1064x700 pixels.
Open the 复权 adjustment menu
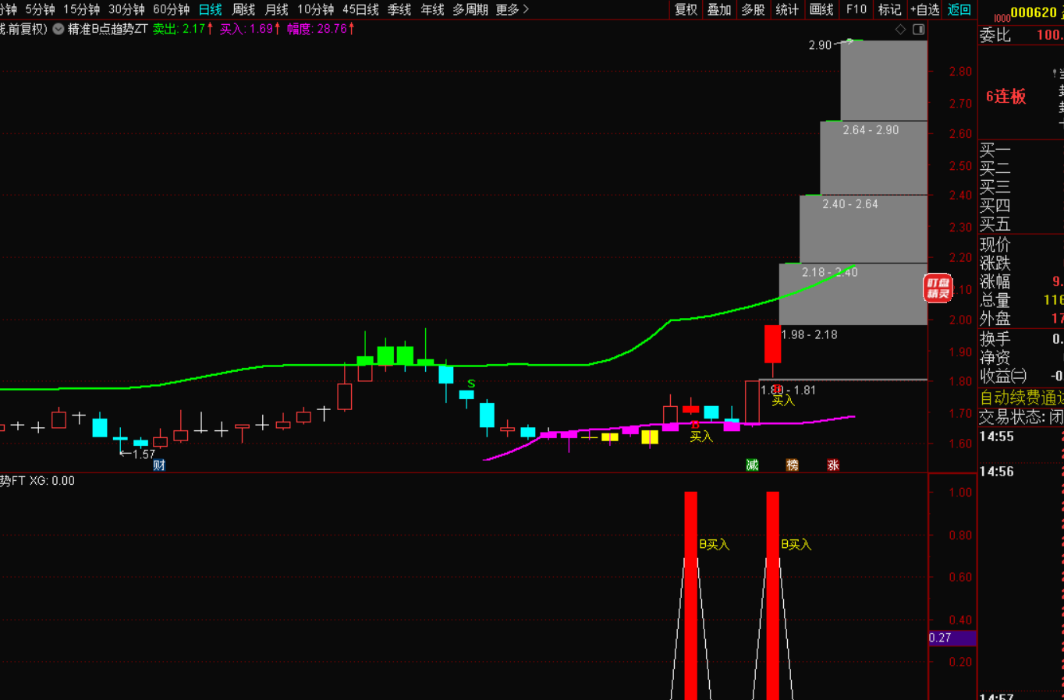click(x=686, y=9)
